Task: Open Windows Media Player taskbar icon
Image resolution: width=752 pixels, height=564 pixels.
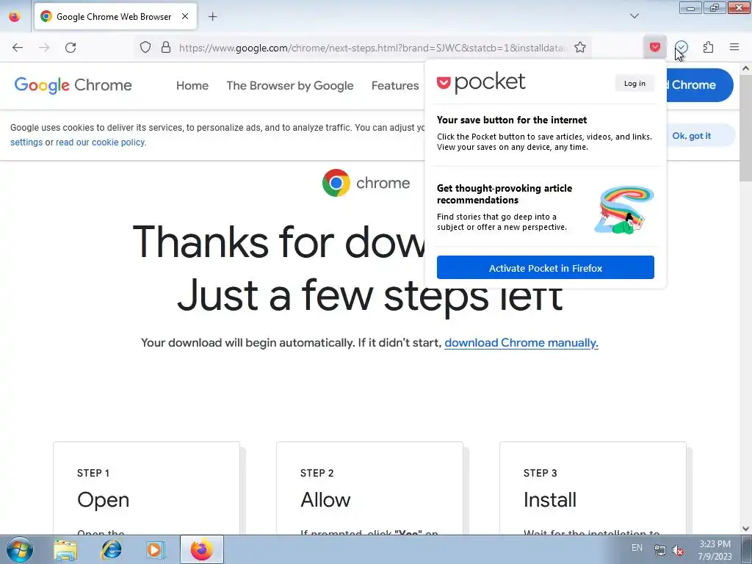Action: (155, 549)
